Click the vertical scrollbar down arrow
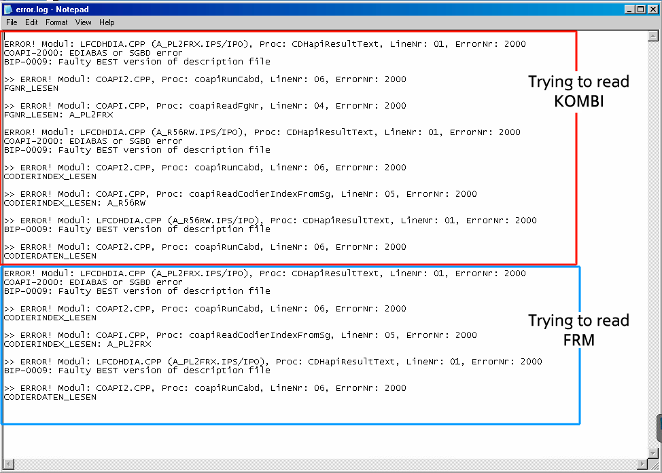The width and height of the screenshot is (662, 473). 653,453
